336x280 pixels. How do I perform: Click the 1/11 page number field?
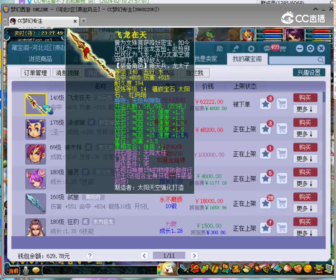(x=169, y=256)
